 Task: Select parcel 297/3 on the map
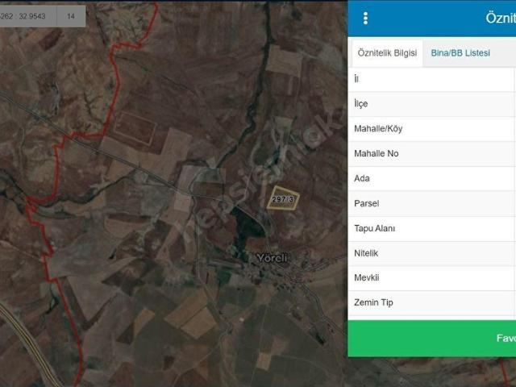283,198
